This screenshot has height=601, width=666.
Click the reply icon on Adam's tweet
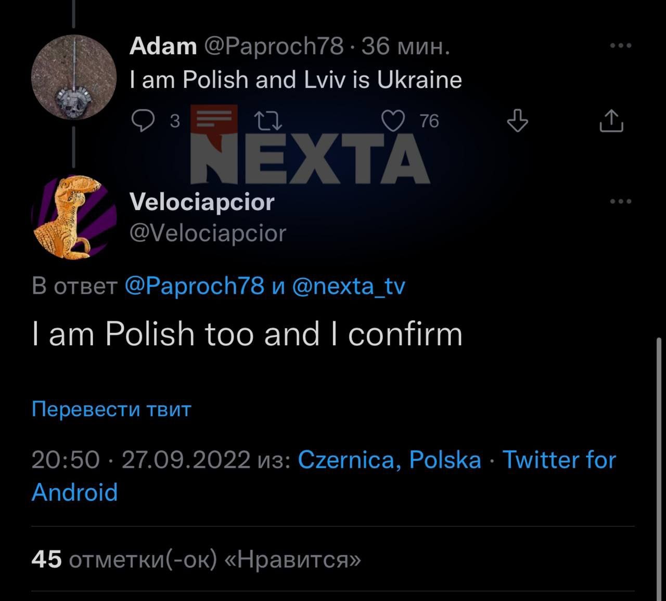point(143,121)
